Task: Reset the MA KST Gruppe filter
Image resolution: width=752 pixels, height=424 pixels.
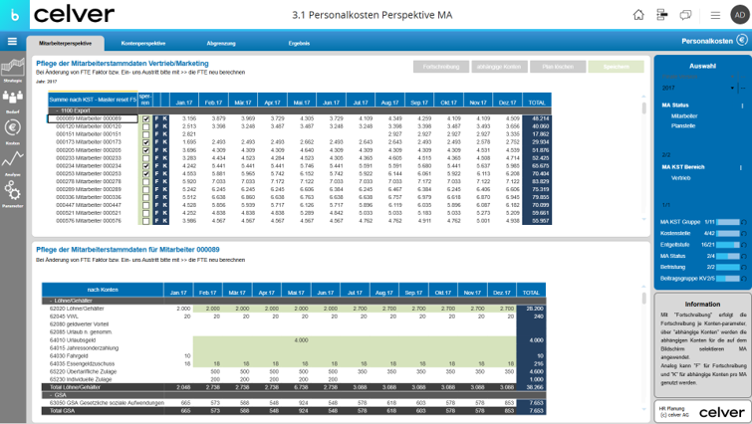Action: [744, 222]
